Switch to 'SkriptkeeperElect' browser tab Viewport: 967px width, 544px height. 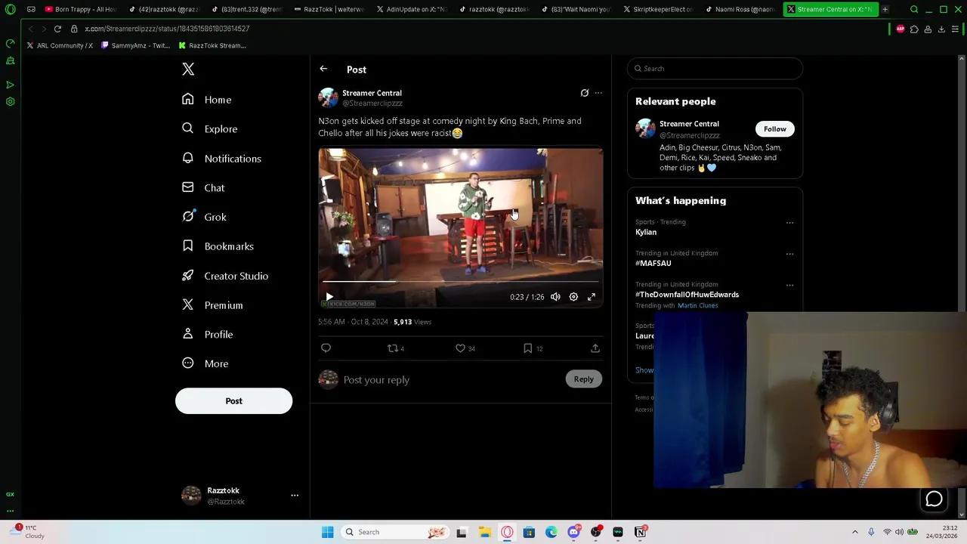point(658,9)
